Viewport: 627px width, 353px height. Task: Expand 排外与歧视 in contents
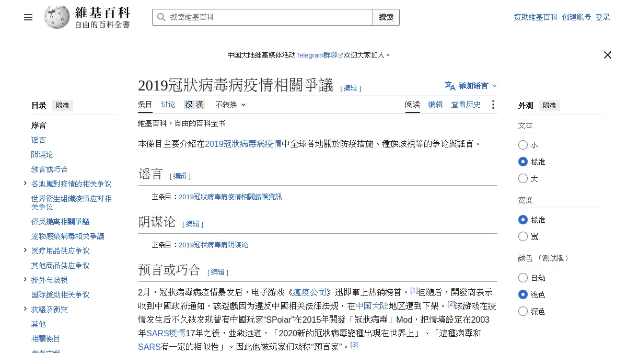coord(25,280)
